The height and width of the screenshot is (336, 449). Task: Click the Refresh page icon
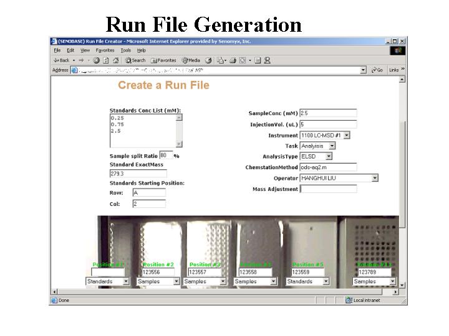[106, 60]
